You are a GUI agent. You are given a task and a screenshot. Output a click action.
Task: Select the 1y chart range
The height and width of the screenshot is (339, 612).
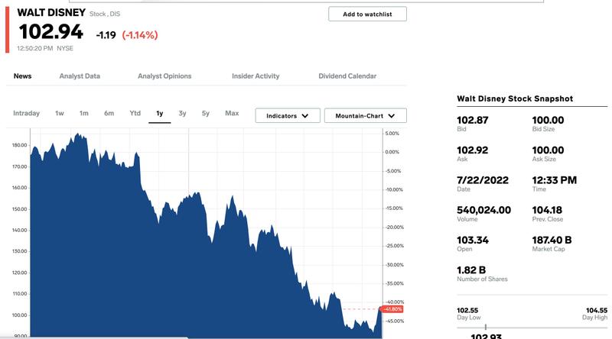click(160, 114)
